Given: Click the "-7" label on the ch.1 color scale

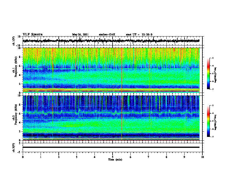Looking at the screenshot, I should click(212, 89).
